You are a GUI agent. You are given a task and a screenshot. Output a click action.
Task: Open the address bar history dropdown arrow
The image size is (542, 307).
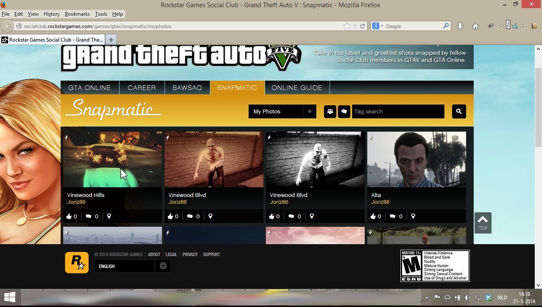(x=355, y=26)
